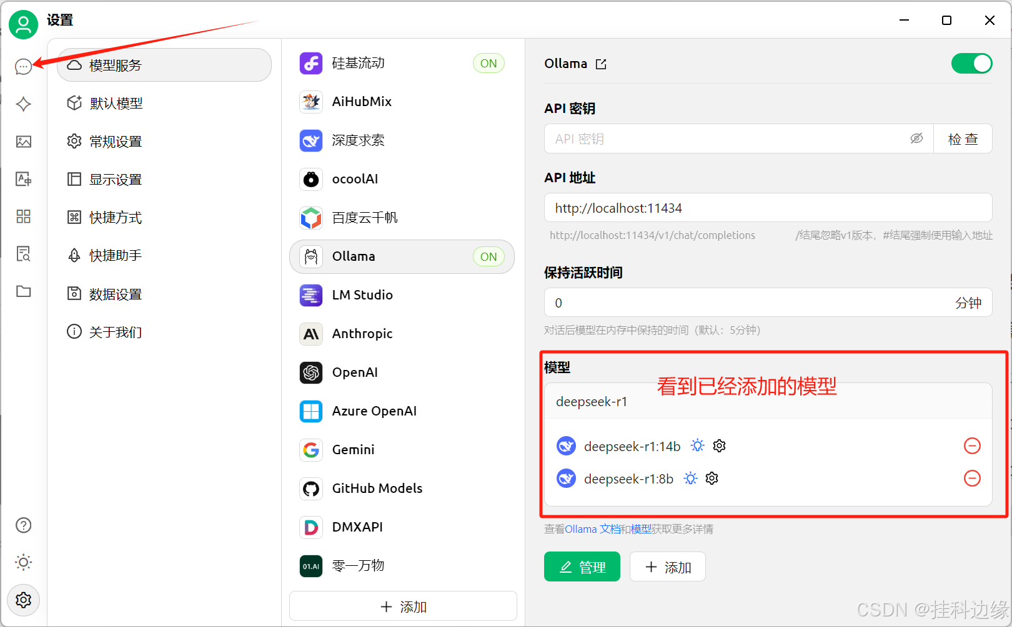Focus the API 地址 field showing localhost:11434

click(768, 208)
